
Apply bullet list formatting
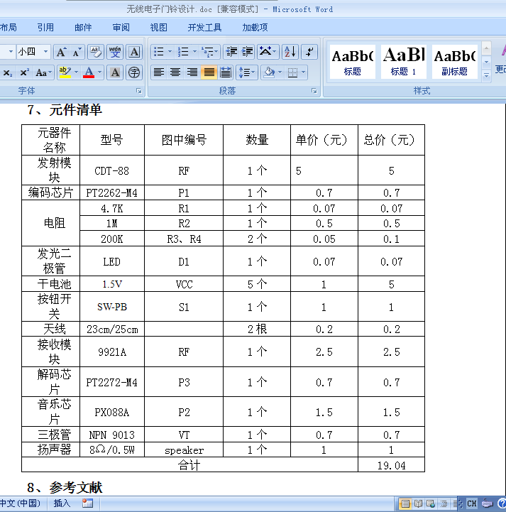pyautogui.click(x=158, y=52)
